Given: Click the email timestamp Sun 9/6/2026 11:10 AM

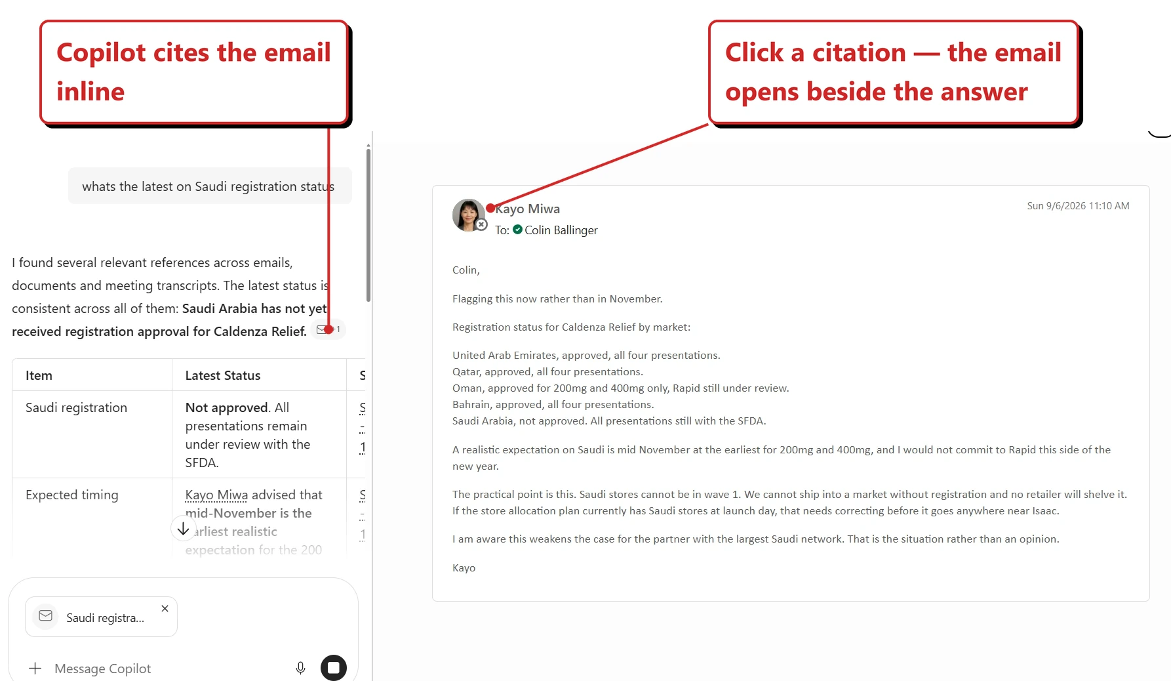Looking at the screenshot, I should 1078,206.
